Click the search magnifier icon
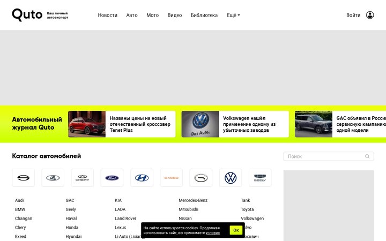Viewport: 386px width, 241px height. tap(367, 156)
